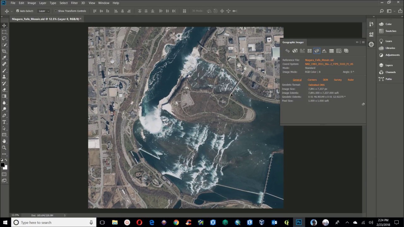Click the Niagara_Falls_Mosaic.sid reference file link
404x227 pixels.
click(319, 60)
